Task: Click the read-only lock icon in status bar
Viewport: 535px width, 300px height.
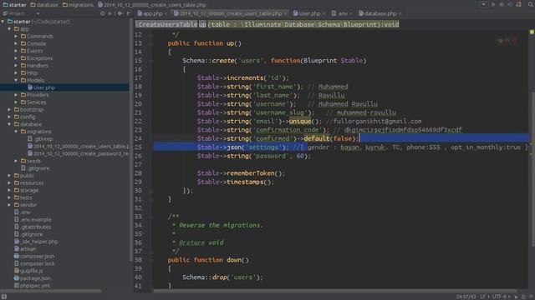Action: click(516, 297)
